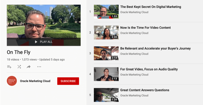The width and height of the screenshot is (203, 105).
Task: Subscribe to Oracle Marketing Cloud
Action: pyautogui.click(x=68, y=81)
